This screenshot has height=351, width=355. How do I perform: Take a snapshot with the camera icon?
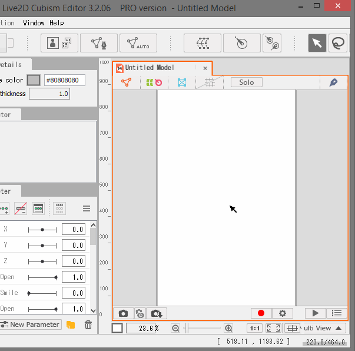[x=124, y=313]
